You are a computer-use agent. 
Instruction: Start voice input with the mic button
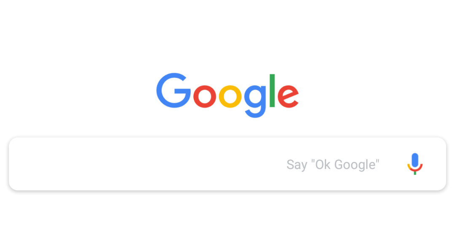click(415, 164)
